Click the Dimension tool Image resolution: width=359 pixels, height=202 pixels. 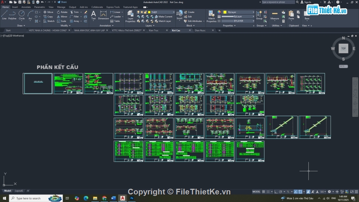click(103, 15)
